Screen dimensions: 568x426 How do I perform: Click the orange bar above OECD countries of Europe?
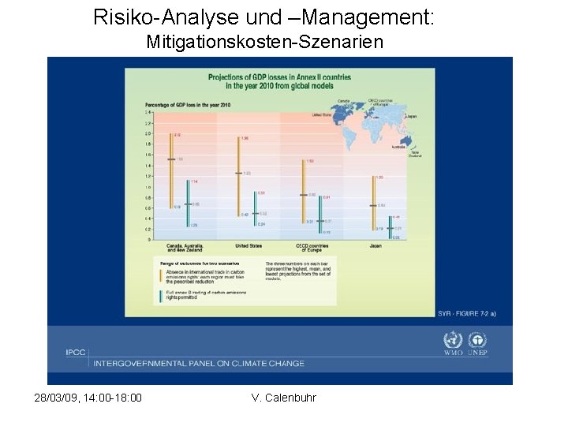[x=304, y=191]
